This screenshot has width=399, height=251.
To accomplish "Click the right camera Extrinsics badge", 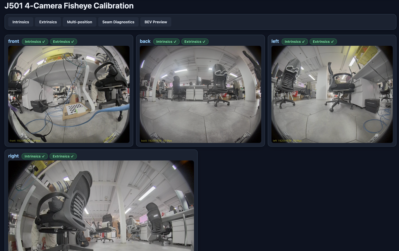I will coord(63,156).
